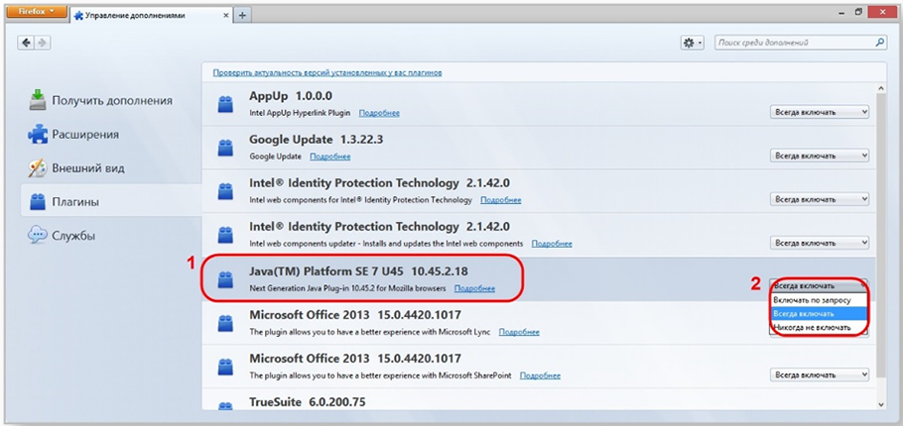Select "Получить дополнения" in the sidebar
Viewport: 903px width, 426px height.
click(111, 100)
